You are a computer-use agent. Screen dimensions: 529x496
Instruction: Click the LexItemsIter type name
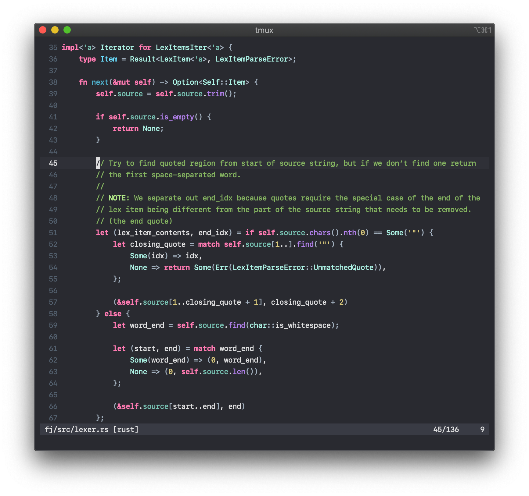[181, 48]
